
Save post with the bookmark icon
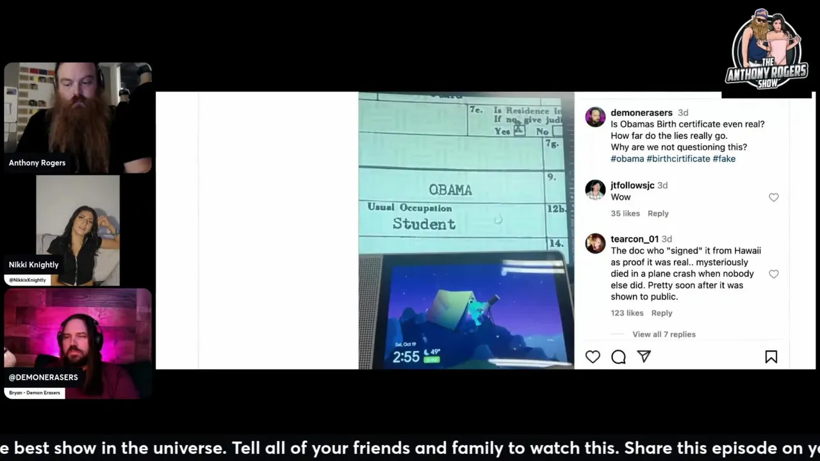coord(771,357)
